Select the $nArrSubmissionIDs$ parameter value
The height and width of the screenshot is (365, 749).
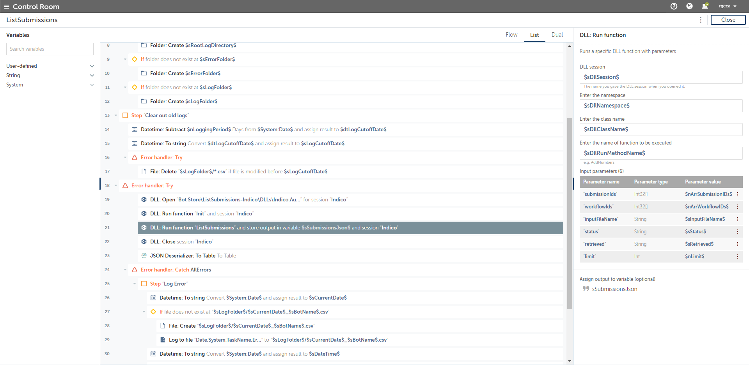[708, 194]
